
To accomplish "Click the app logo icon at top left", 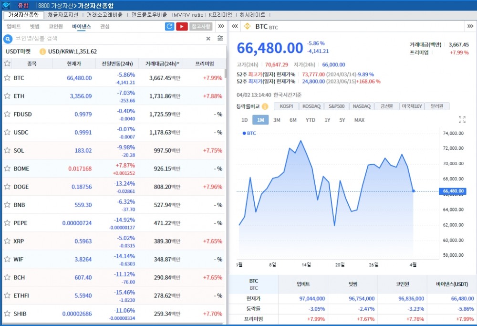I will coord(6,5).
